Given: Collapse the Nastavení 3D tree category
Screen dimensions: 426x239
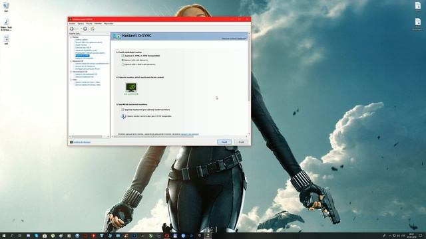Looking at the screenshot, I should click(x=71, y=61).
